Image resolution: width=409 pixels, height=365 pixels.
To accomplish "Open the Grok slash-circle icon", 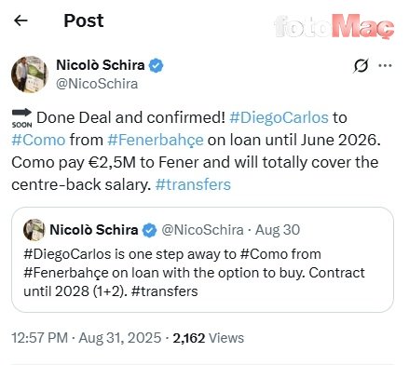I will [x=361, y=65].
